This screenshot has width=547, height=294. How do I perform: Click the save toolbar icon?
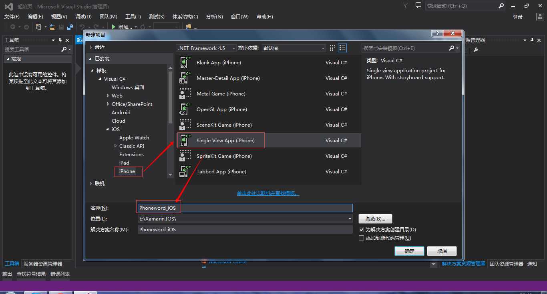click(61, 27)
